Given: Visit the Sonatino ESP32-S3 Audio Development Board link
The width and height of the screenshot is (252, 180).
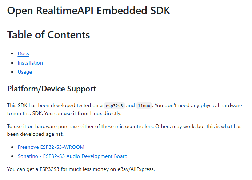Looking at the screenshot, I should pos(72,156).
